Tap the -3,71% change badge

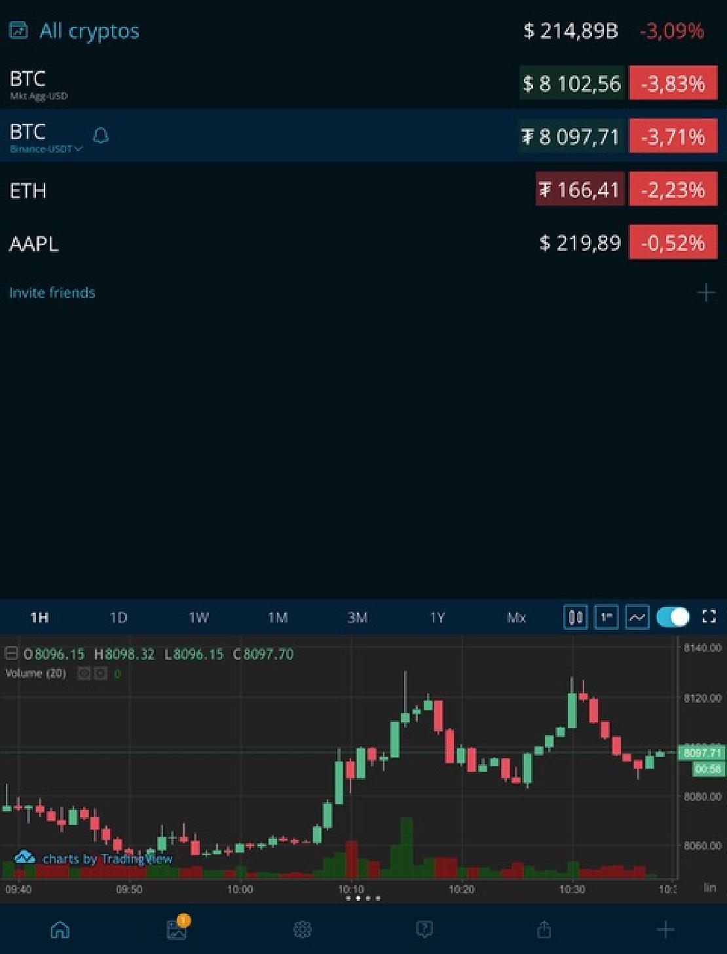(673, 136)
